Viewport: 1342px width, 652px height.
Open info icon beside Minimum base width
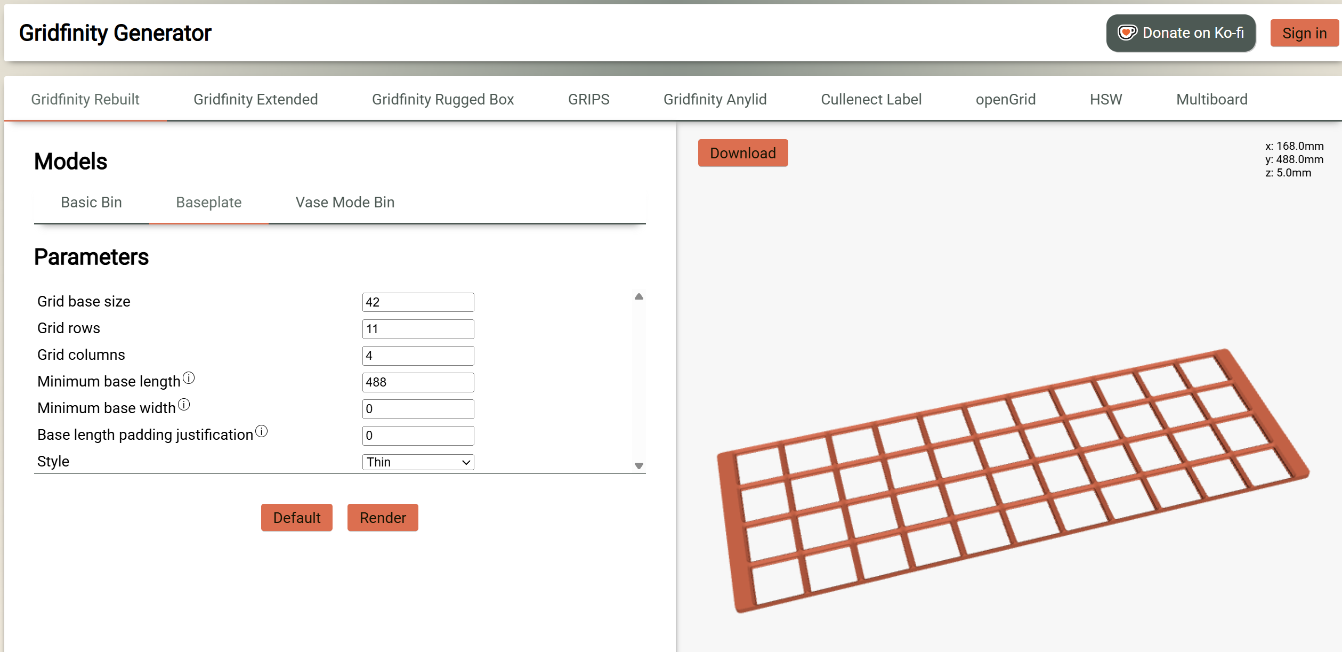point(184,405)
